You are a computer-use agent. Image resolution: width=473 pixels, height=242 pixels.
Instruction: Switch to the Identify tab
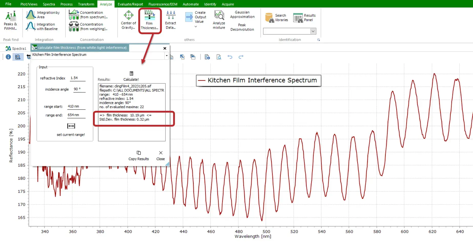(x=210, y=4)
